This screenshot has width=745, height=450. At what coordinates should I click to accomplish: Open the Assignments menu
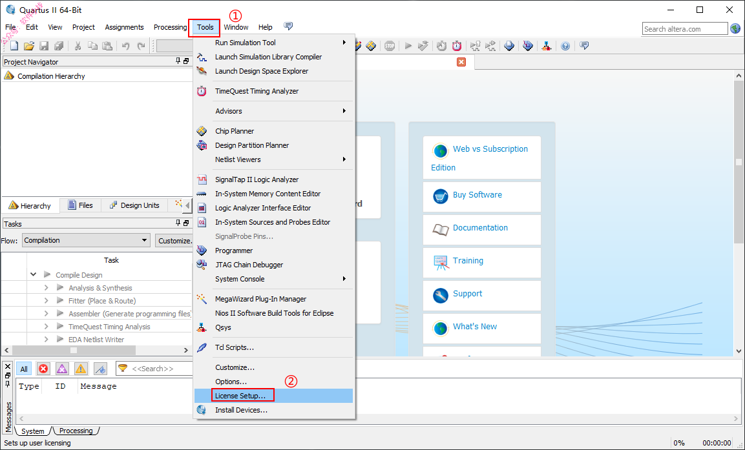click(124, 28)
